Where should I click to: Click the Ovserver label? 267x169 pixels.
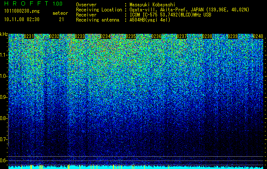(x=86, y=5)
